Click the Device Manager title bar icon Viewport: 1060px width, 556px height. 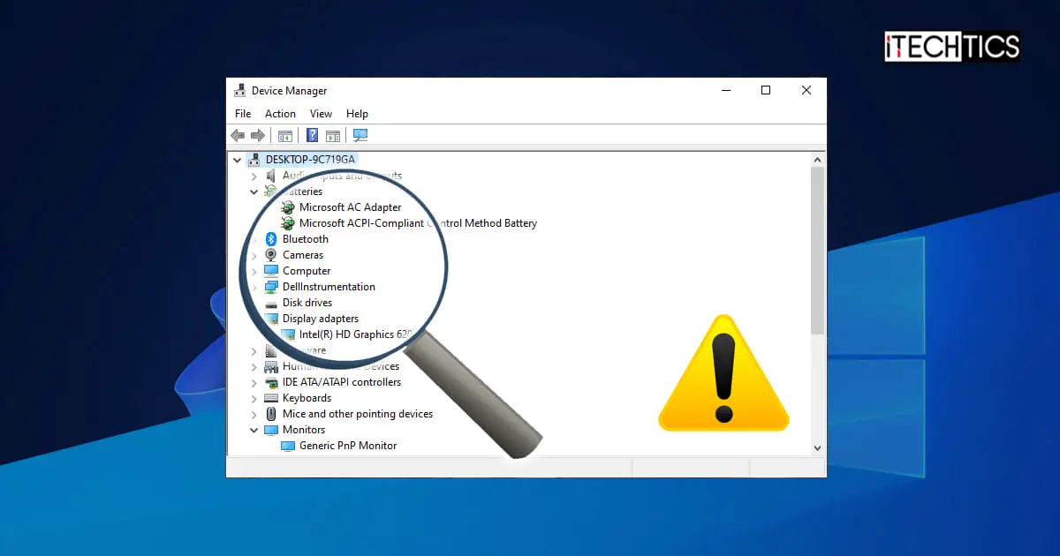[x=240, y=90]
